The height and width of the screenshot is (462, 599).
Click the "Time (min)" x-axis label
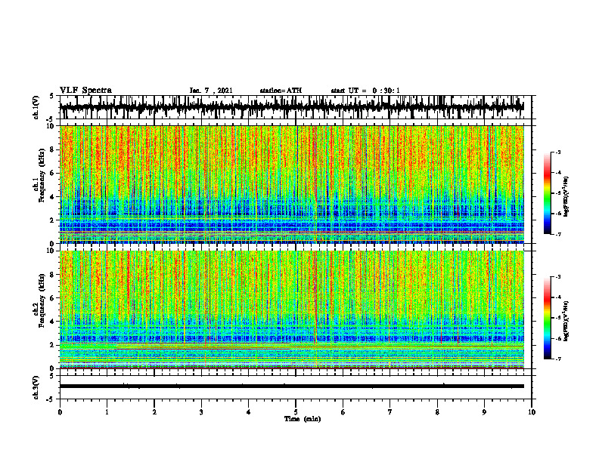[x=303, y=419]
